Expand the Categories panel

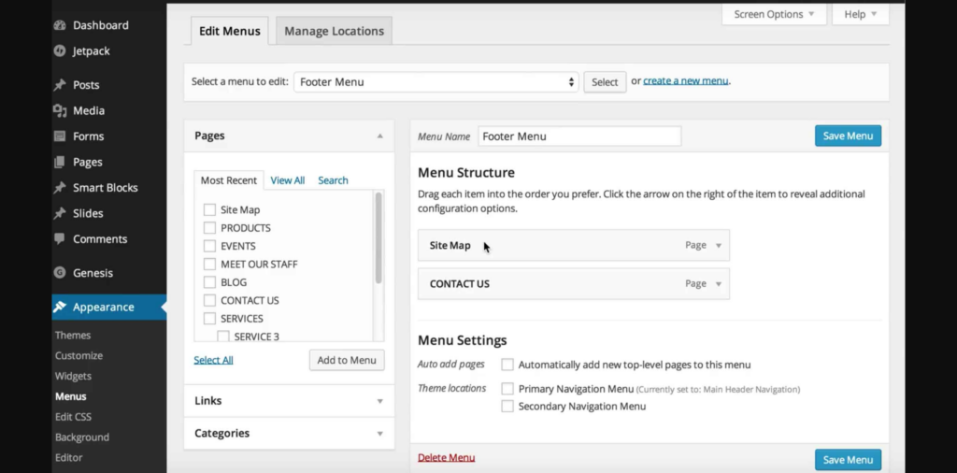(379, 434)
